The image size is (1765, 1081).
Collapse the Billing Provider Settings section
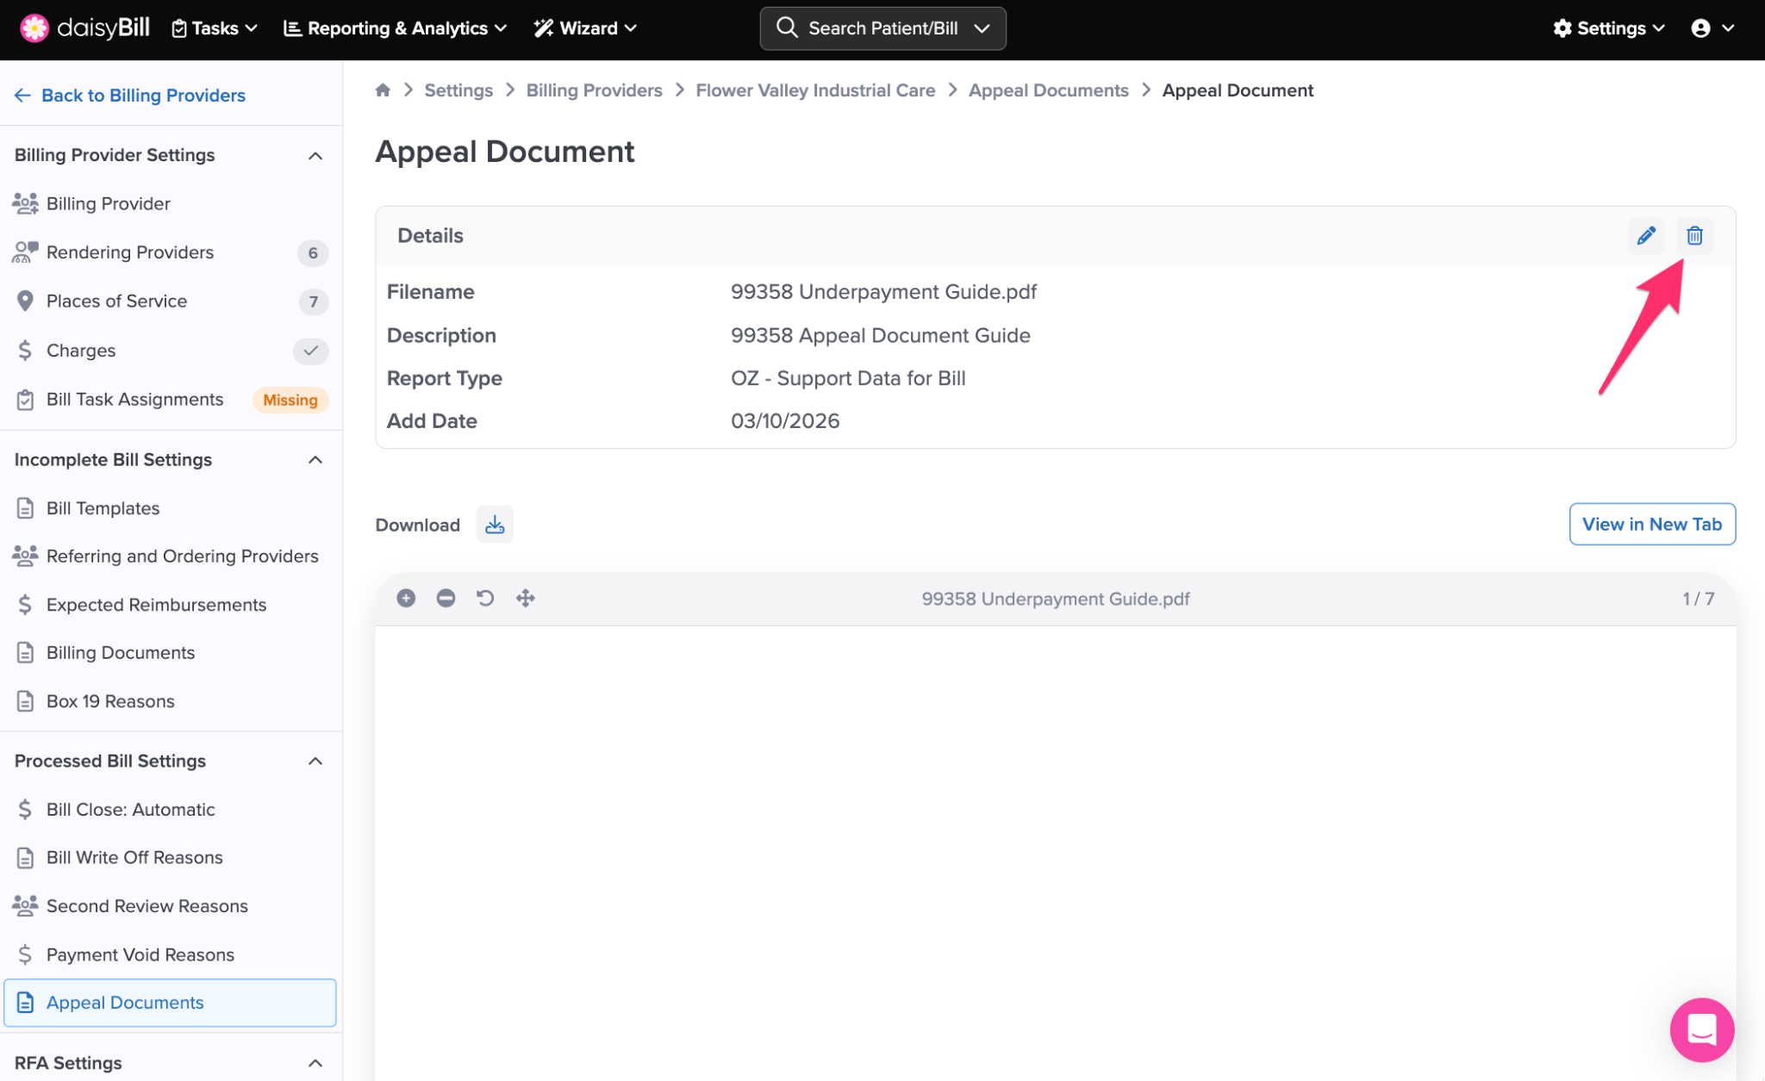point(315,156)
